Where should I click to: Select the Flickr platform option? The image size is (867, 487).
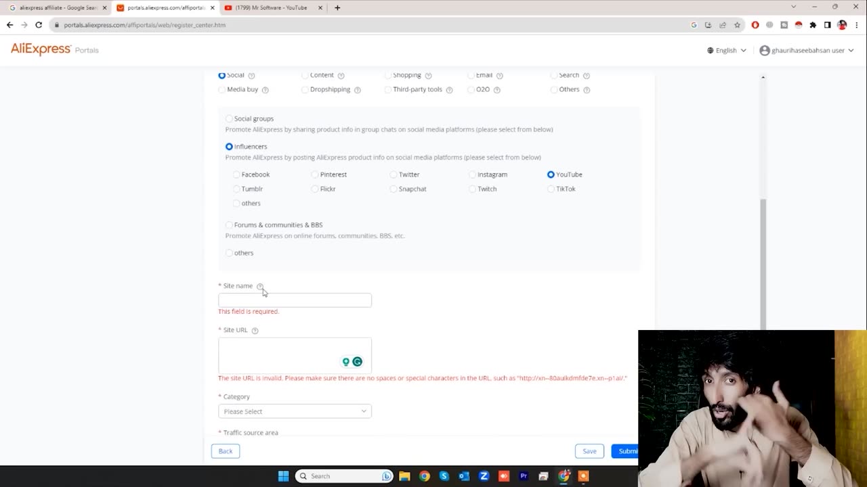pos(315,189)
